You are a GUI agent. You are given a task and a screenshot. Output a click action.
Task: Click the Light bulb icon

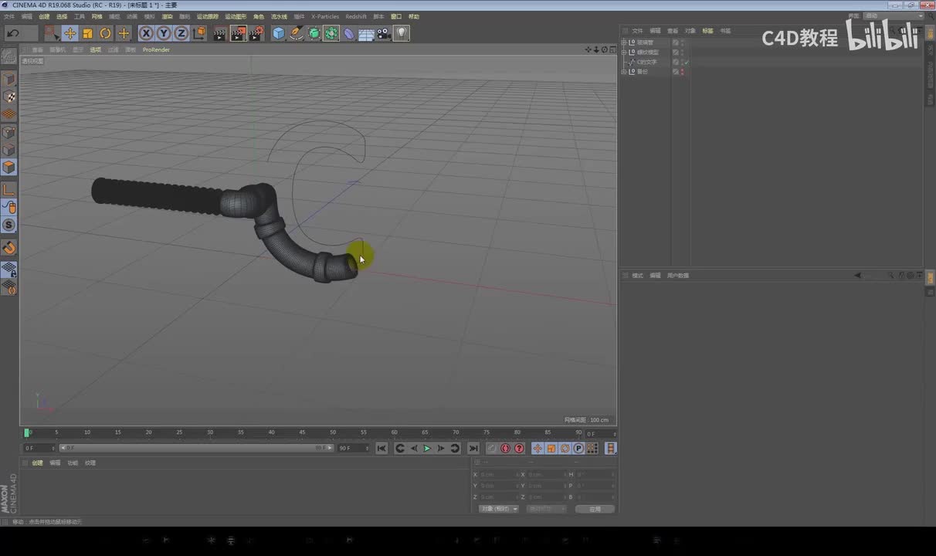pyautogui.click(x=402, y=33)
